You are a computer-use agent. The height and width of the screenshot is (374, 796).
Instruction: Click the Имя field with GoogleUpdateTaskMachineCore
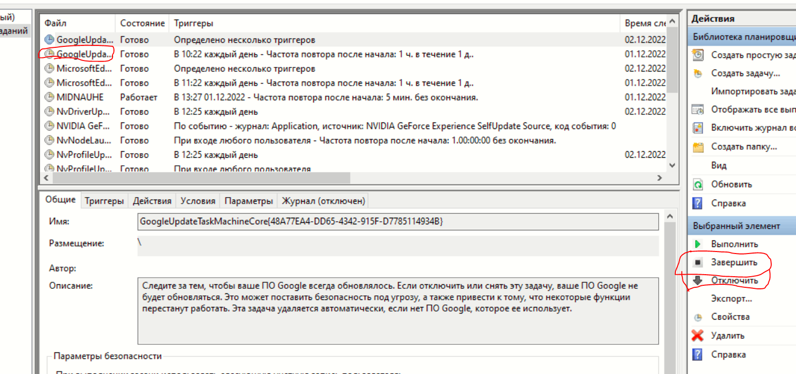398,221
